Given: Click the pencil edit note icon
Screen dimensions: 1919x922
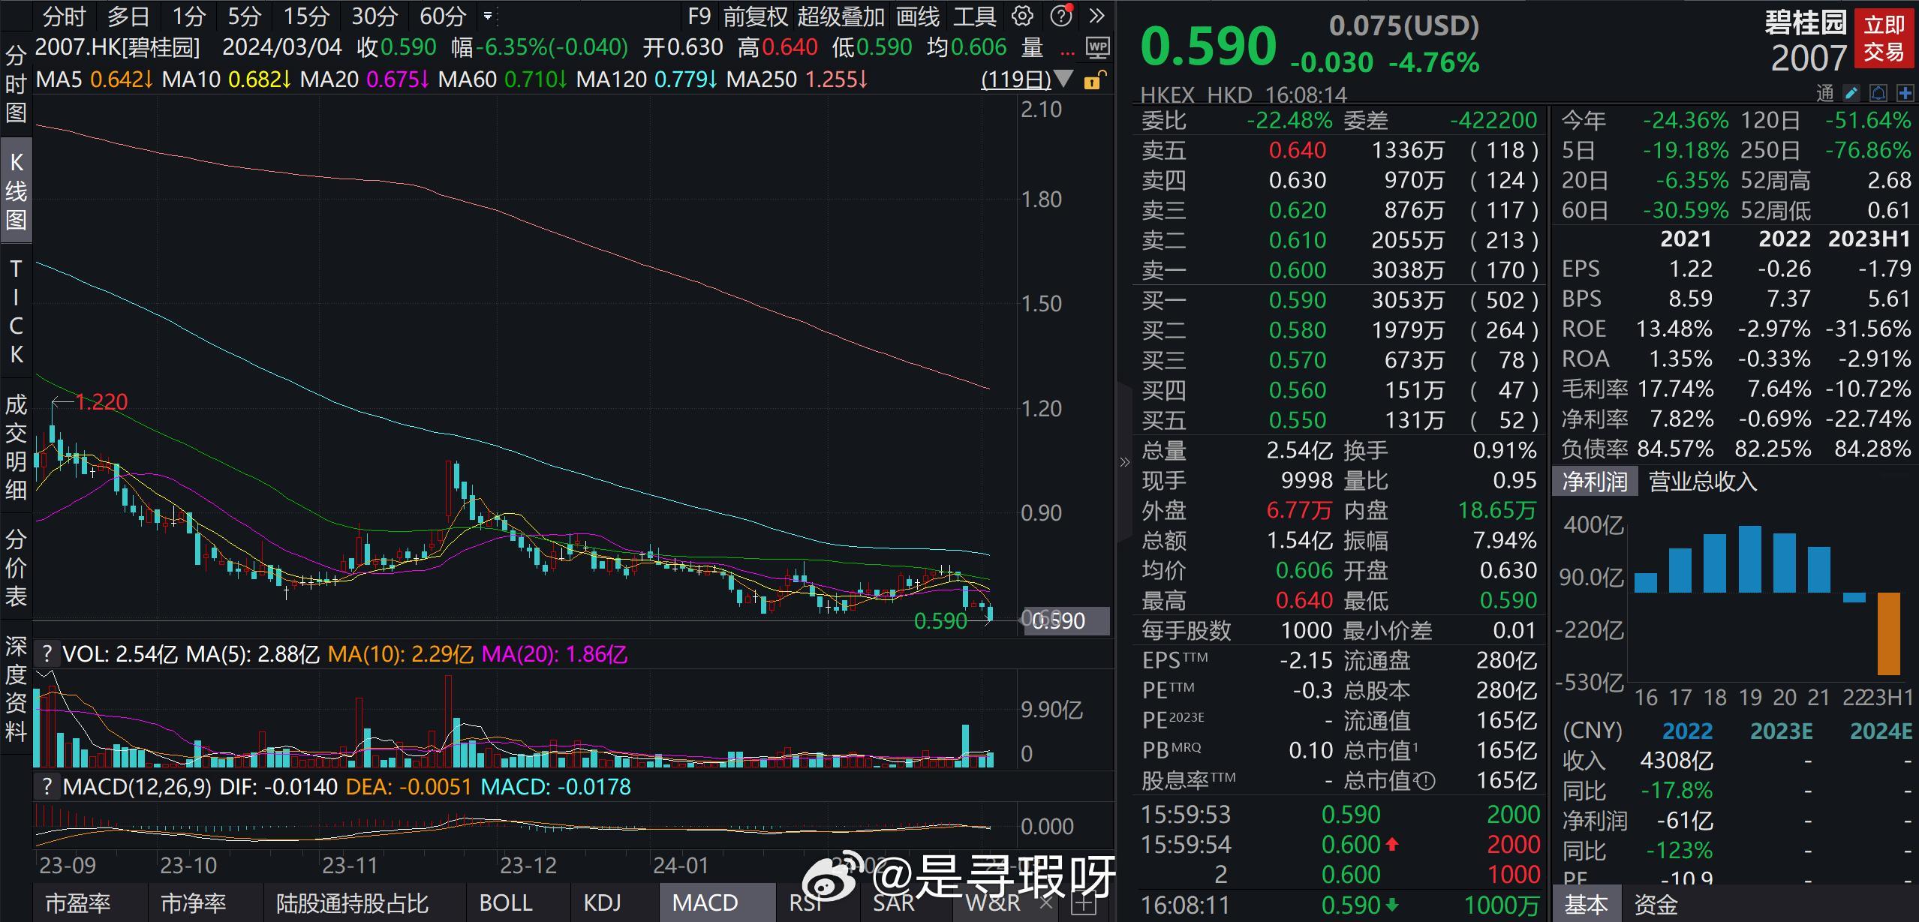Looking at the screenshot, I should pyautogui.click(x=1851, y=93).
